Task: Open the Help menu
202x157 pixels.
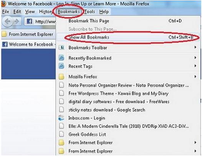Action: pos(104,12)
